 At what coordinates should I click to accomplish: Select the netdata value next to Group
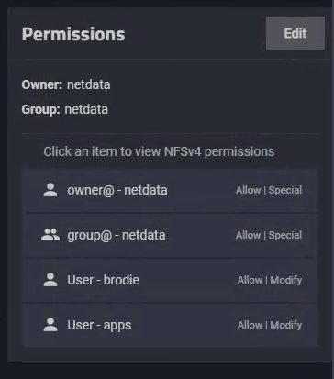point(86,109)
